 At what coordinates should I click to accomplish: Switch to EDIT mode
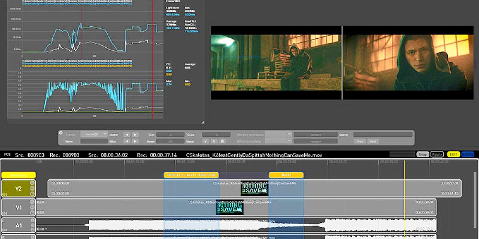pyautogui.click(x=454, y=154)
